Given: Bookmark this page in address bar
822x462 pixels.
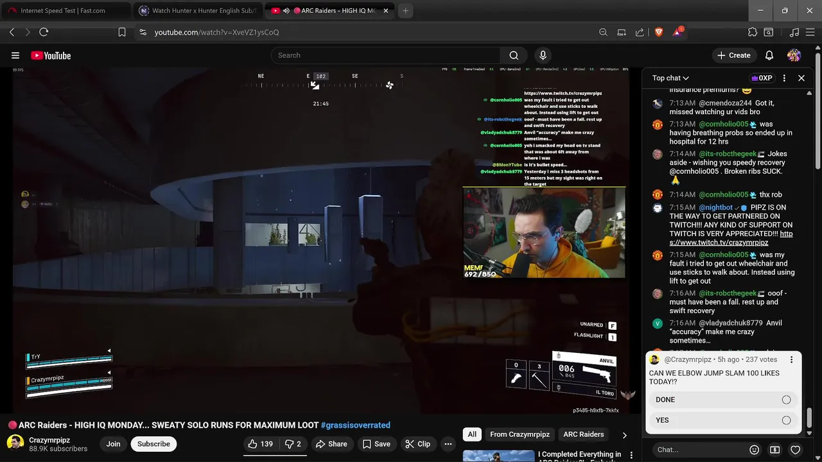Looking at the screenshot, I should click(122, 32).
